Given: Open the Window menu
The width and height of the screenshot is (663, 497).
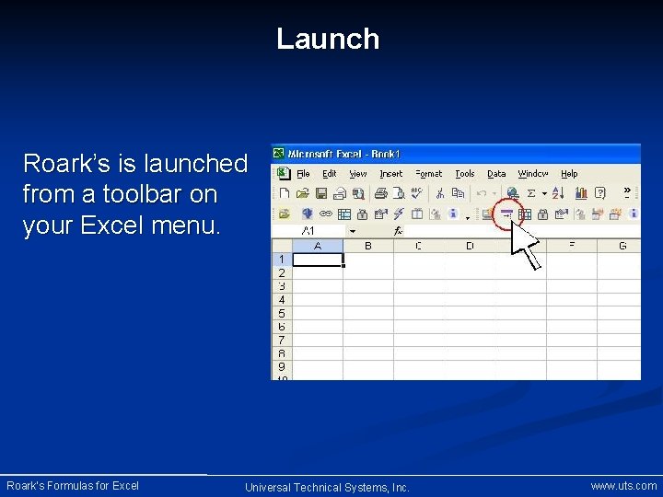Looking at the screenshot, I should [x=533, y=174].
